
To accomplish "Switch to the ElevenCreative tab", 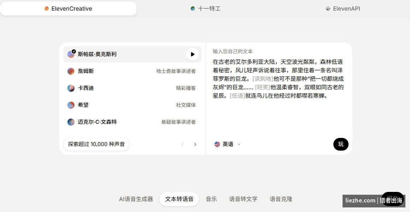I will [68, 8].
